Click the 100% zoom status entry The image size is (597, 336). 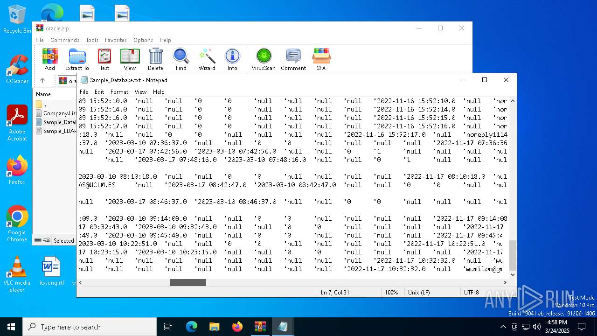[x=391, y=293]
